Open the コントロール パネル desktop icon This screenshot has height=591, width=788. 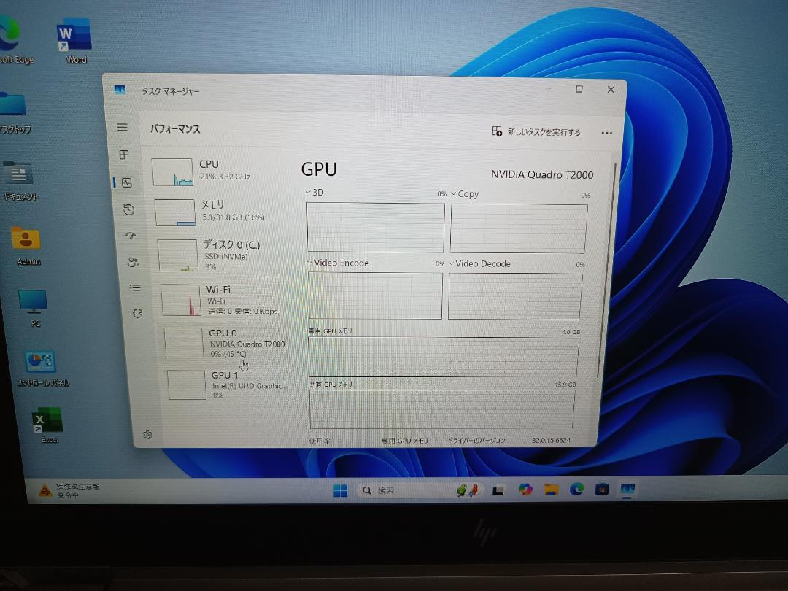click(x=42, y=369)
